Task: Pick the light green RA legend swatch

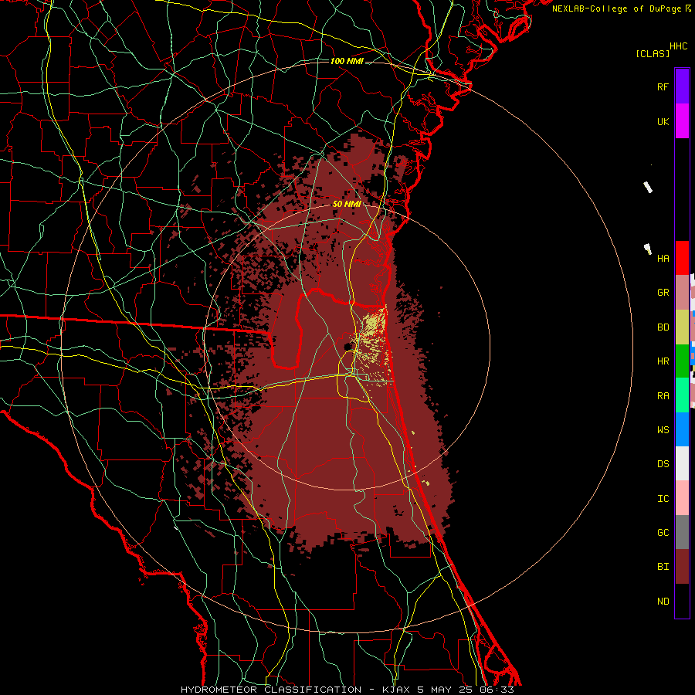Action: point(682,395)
